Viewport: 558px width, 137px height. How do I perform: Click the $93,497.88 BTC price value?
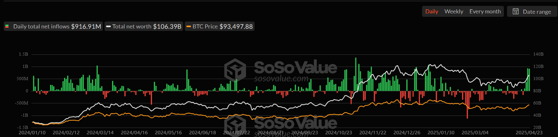(236, 26)
